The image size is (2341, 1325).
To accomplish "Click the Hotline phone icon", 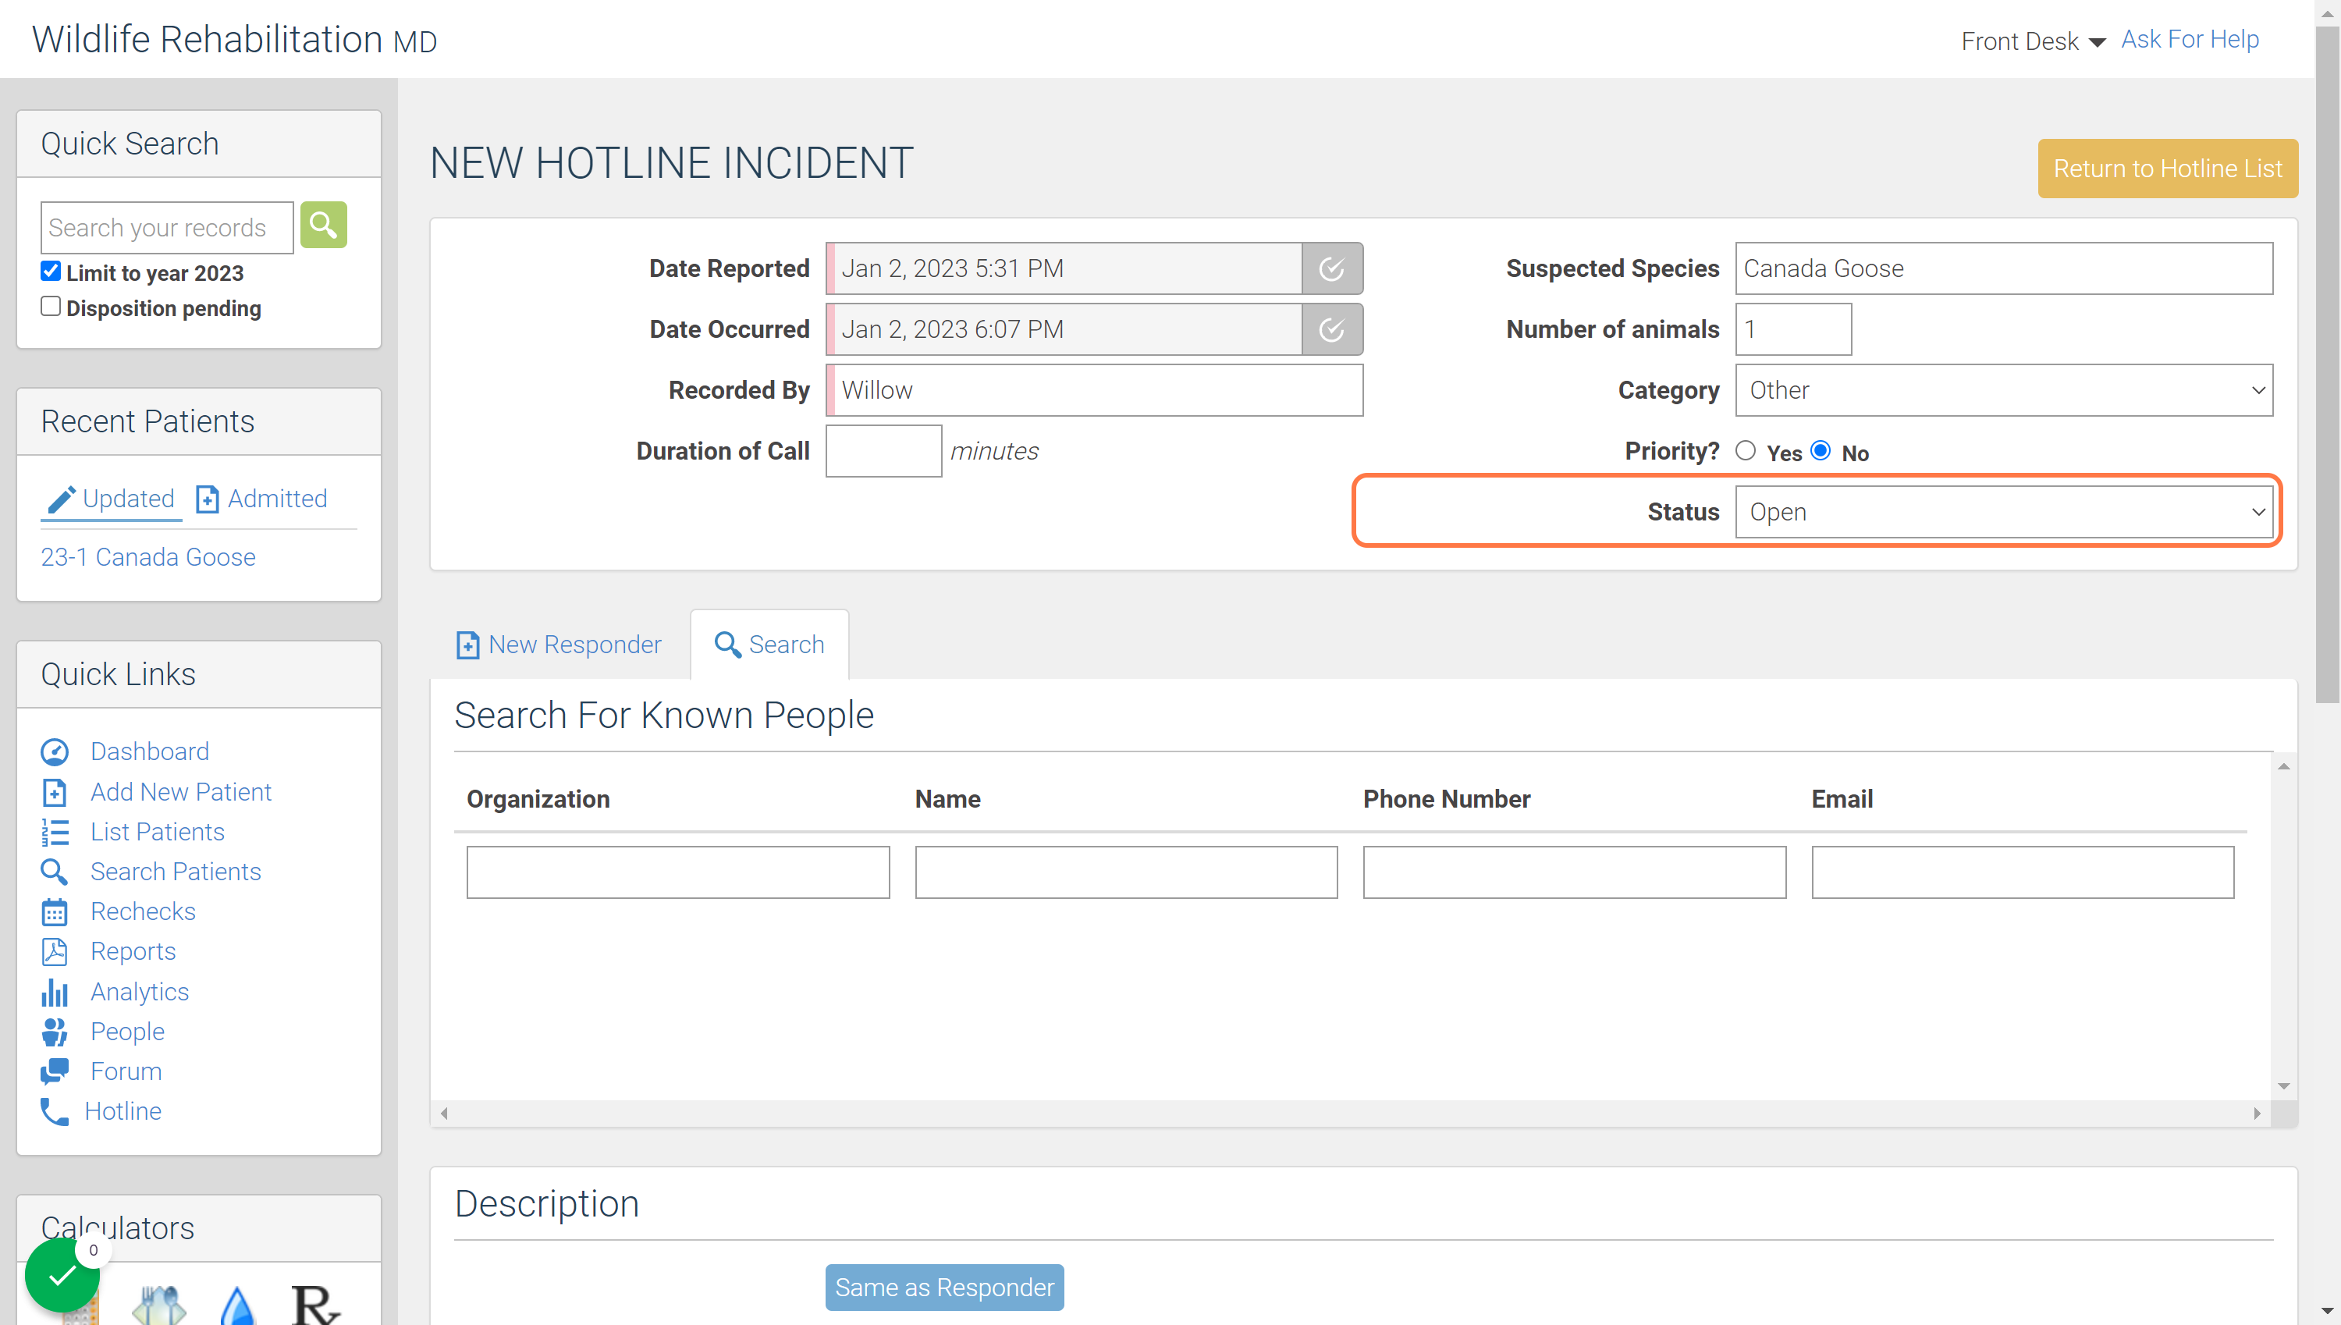I will (x=55, y=1111).
